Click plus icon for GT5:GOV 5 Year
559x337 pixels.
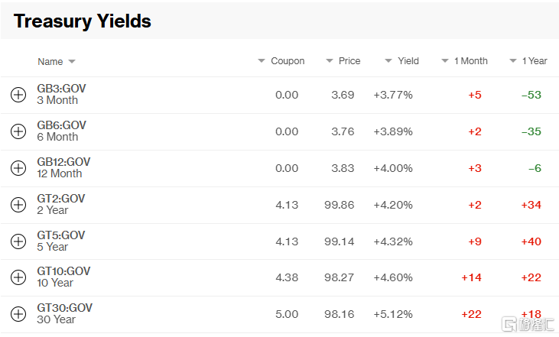point(18,241)
